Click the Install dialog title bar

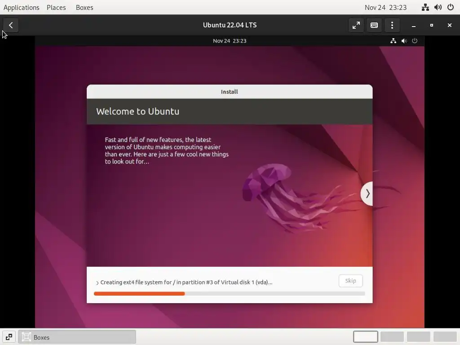pyautogui.click(x=230, y=92)
